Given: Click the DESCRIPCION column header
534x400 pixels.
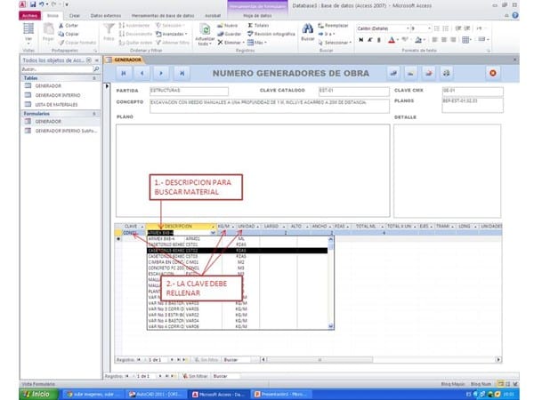Looking at the screenshot, I should click(x=181, y=227).
